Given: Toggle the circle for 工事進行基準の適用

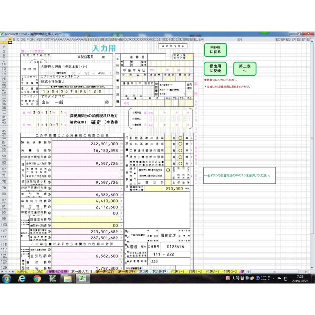Looking at the screenshot, I should point(181,150).
